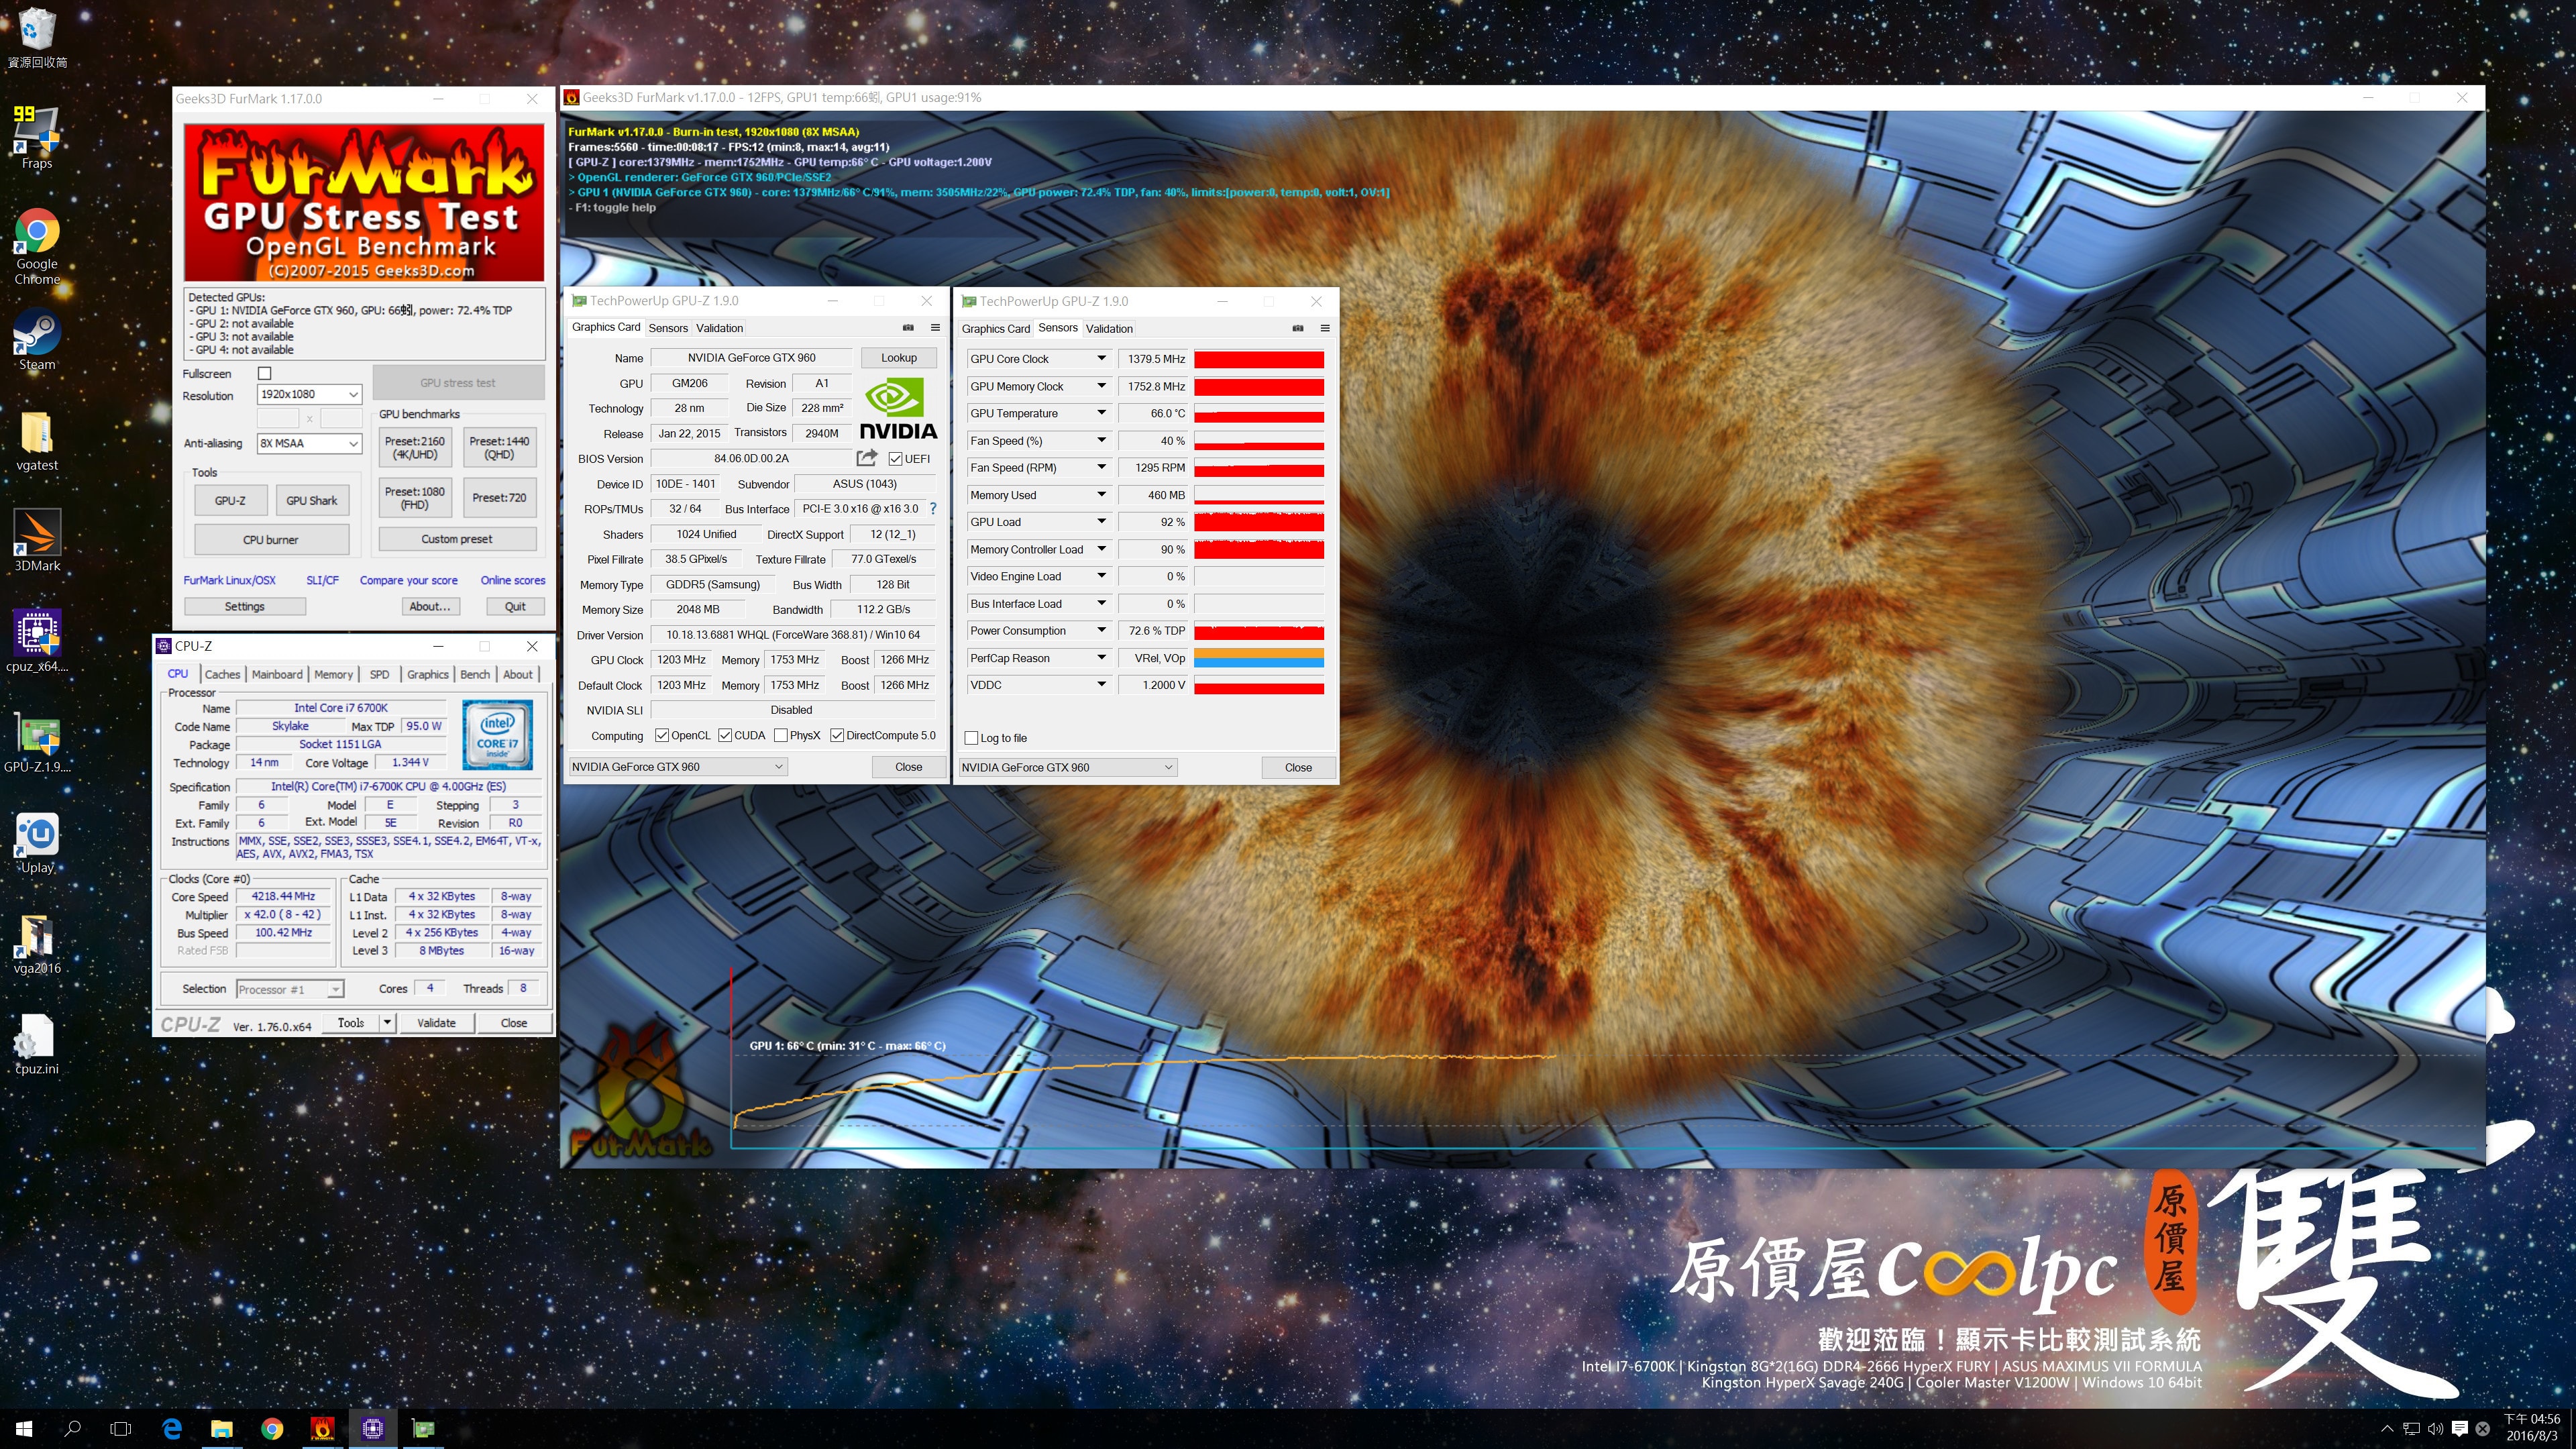2576x1449 pixels.
Task: Open the Bench tab in CPU-Z
Action: point(475,674)
